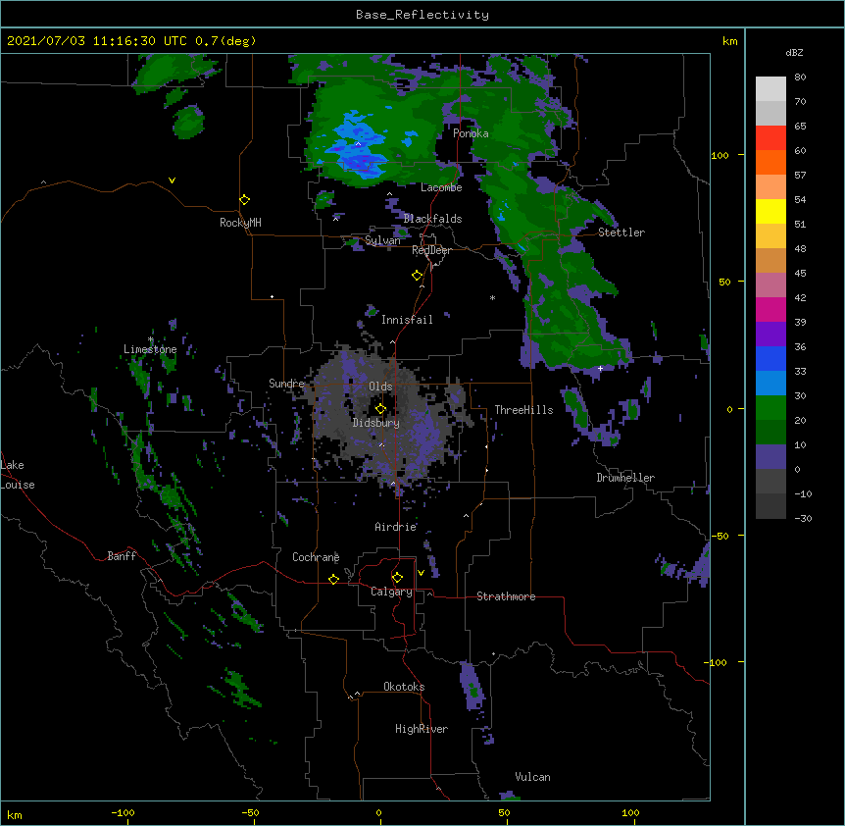Click the RockyMH label
Viewport: 845px width, 826px height.
[x=240, y=223]
